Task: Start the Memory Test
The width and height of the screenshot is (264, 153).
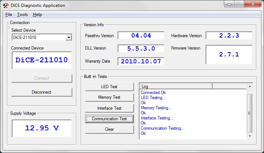Action: point(109,97)
